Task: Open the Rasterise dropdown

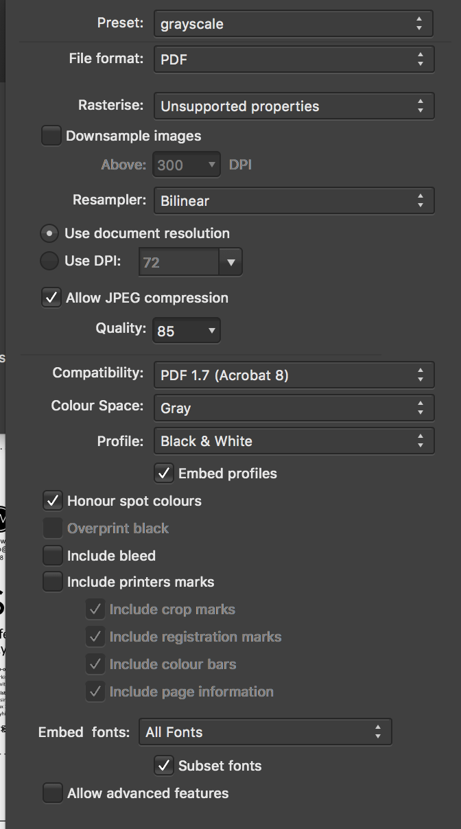Action: pos(294,106)
